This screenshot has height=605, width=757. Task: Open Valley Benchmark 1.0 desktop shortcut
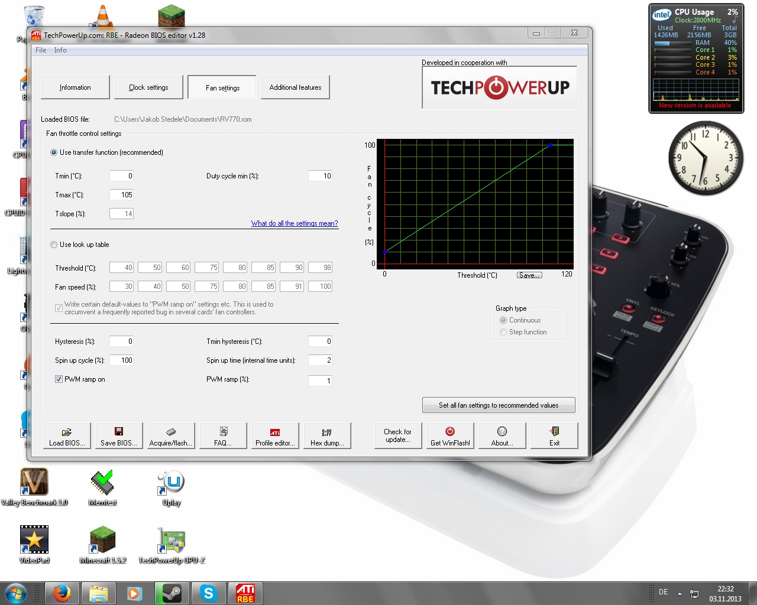point(34,487)
